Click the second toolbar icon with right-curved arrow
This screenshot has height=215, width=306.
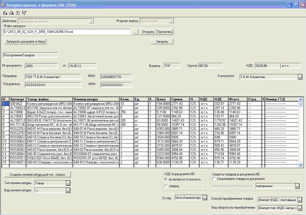click(x=11, y=13)
